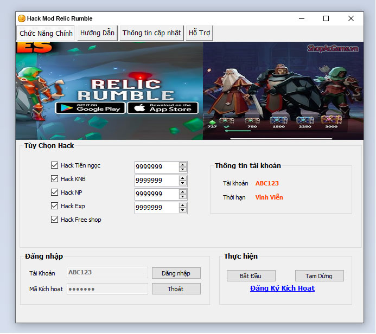Click the Bắt Đầu button
376x334 pixels.
(251, 276)
